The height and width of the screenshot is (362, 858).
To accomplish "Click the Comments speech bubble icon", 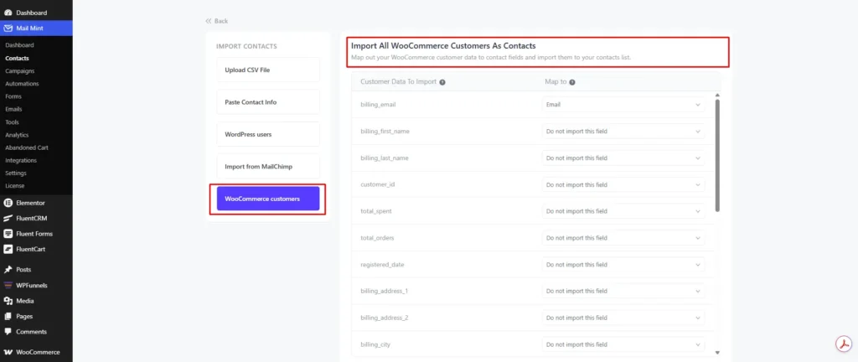I will click(8, 331).
